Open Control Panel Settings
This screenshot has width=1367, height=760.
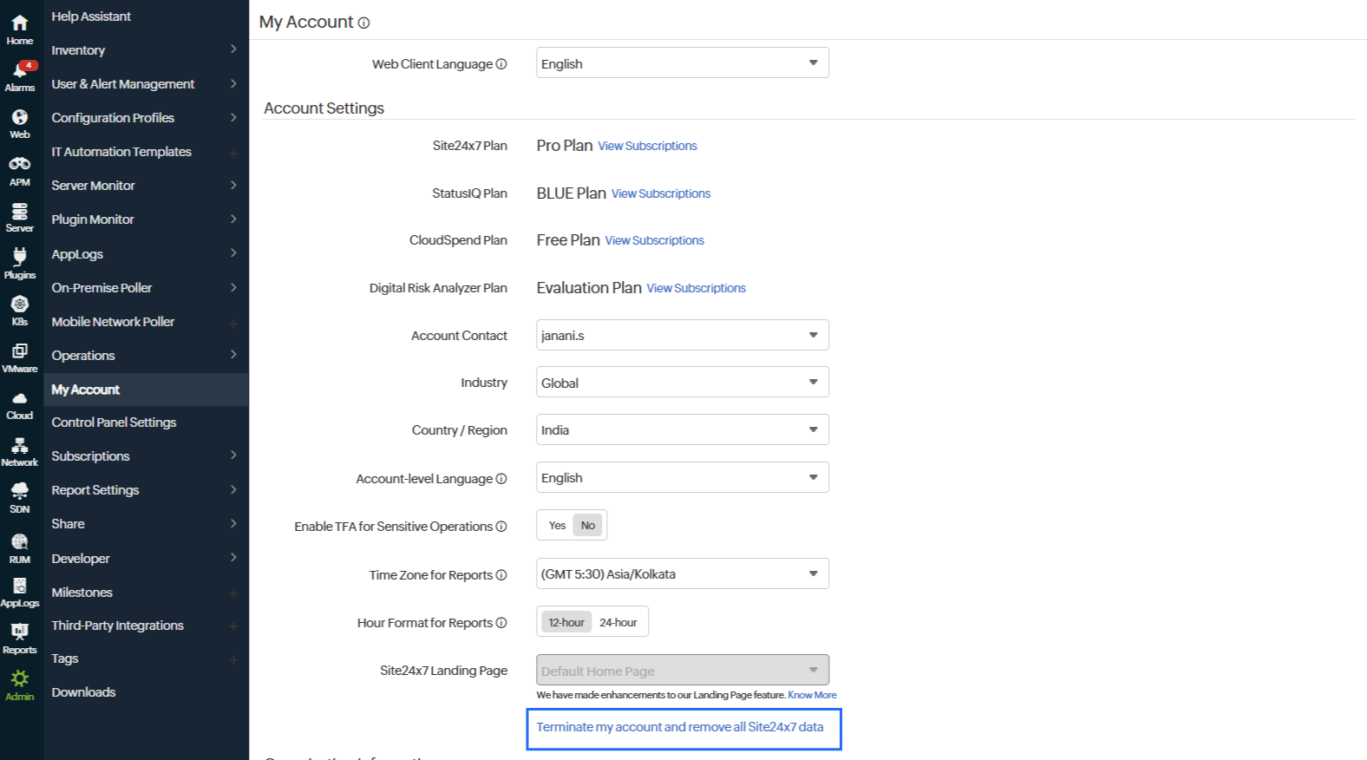click(x=114, y=423)
